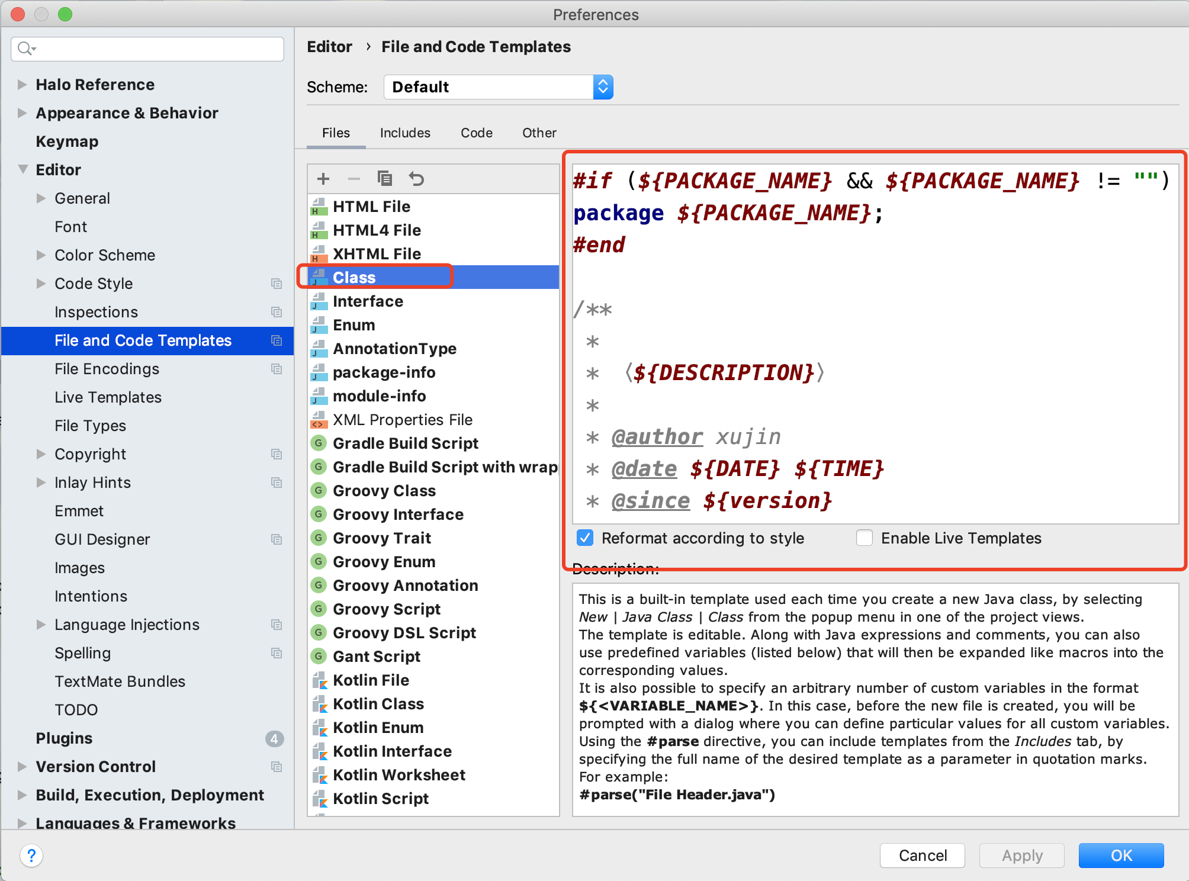Click the Enum template icon
This screenshot has height=881, width=1189.
point(319,325)
